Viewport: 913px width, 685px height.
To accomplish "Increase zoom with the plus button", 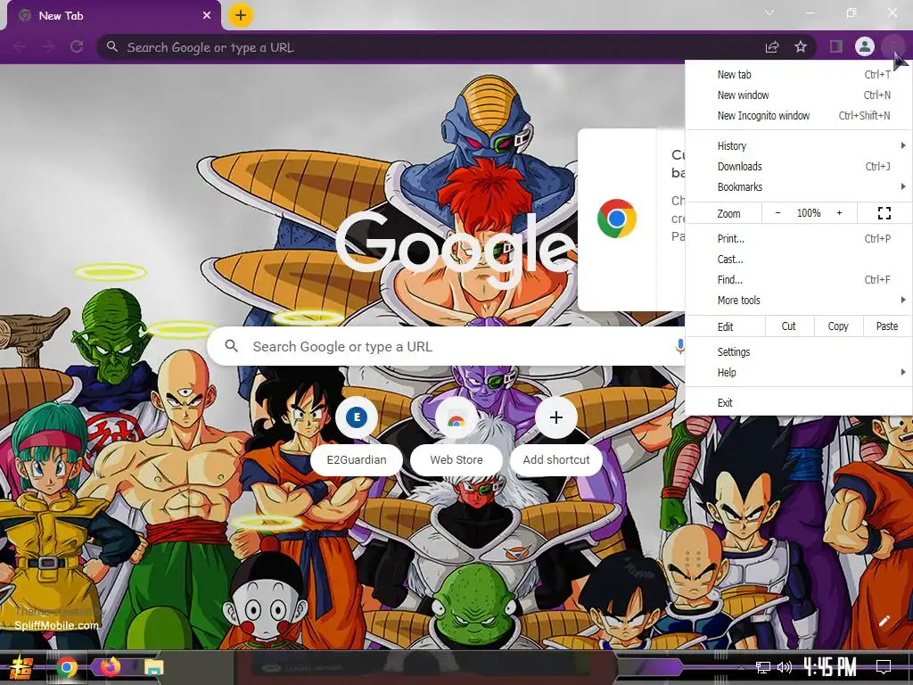I will pyautogui.click(x=839, y=213).
